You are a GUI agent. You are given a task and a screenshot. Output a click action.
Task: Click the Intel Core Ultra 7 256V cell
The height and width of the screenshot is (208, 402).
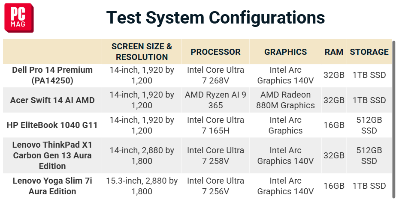point(216,186)
